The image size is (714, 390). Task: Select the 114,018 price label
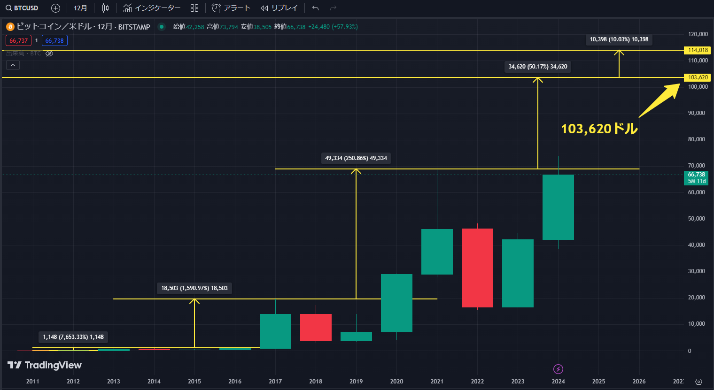tap(698, 50)
